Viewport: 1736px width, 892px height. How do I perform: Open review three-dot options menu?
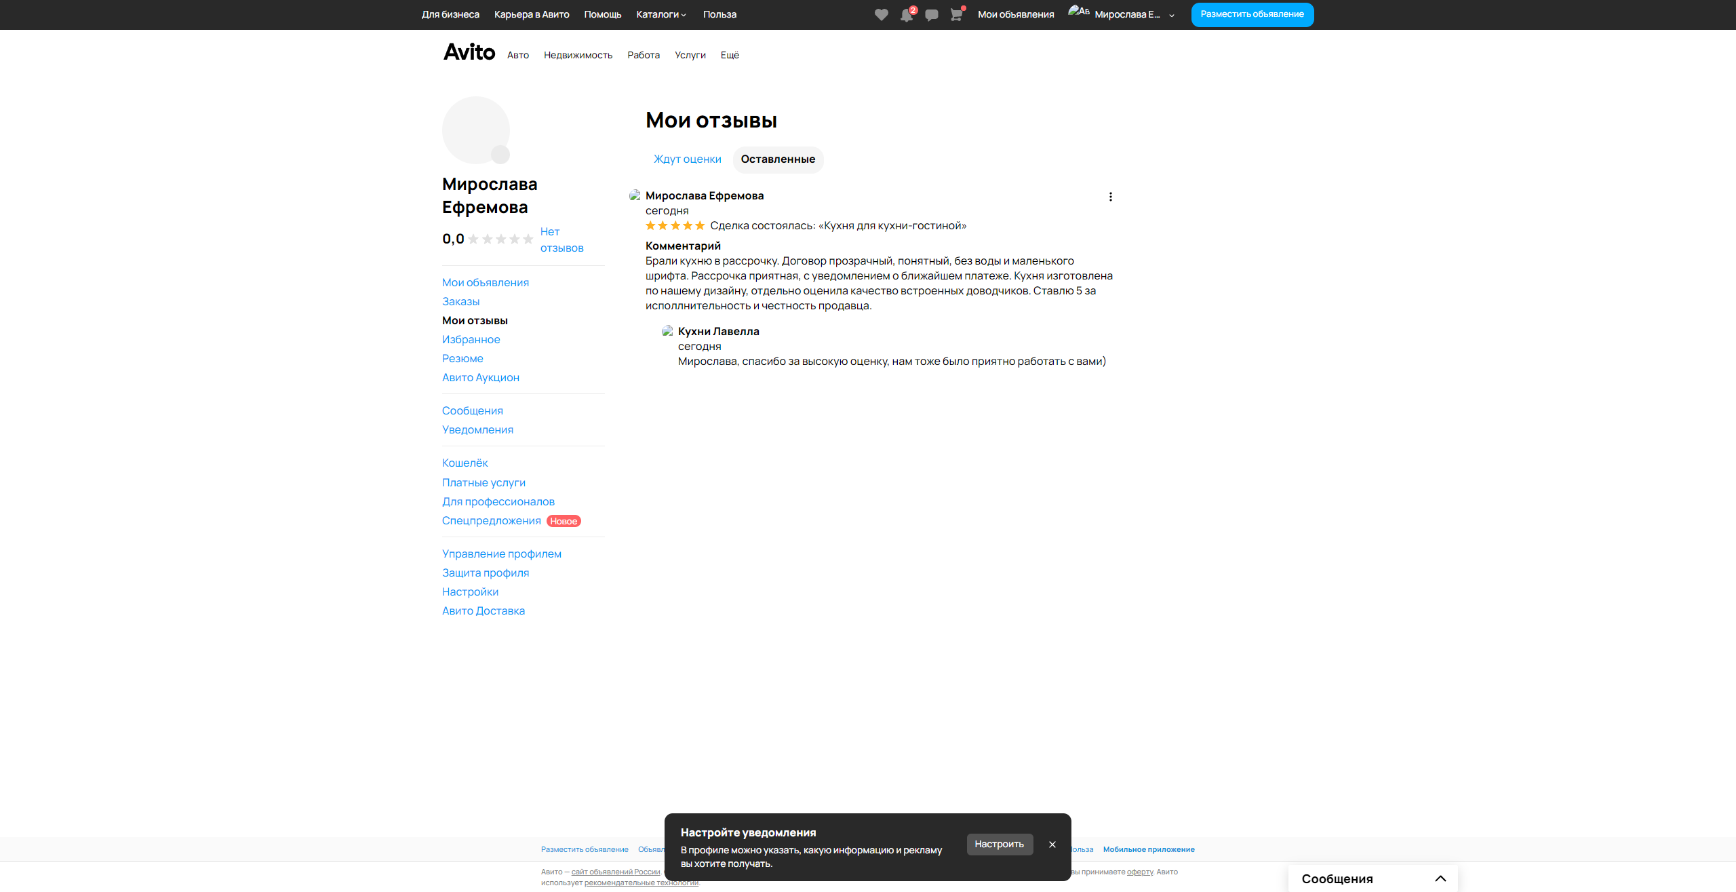click(1110, 197)
